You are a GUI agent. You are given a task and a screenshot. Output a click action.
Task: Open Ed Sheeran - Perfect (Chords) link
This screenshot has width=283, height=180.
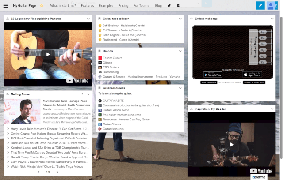[122, 30]
